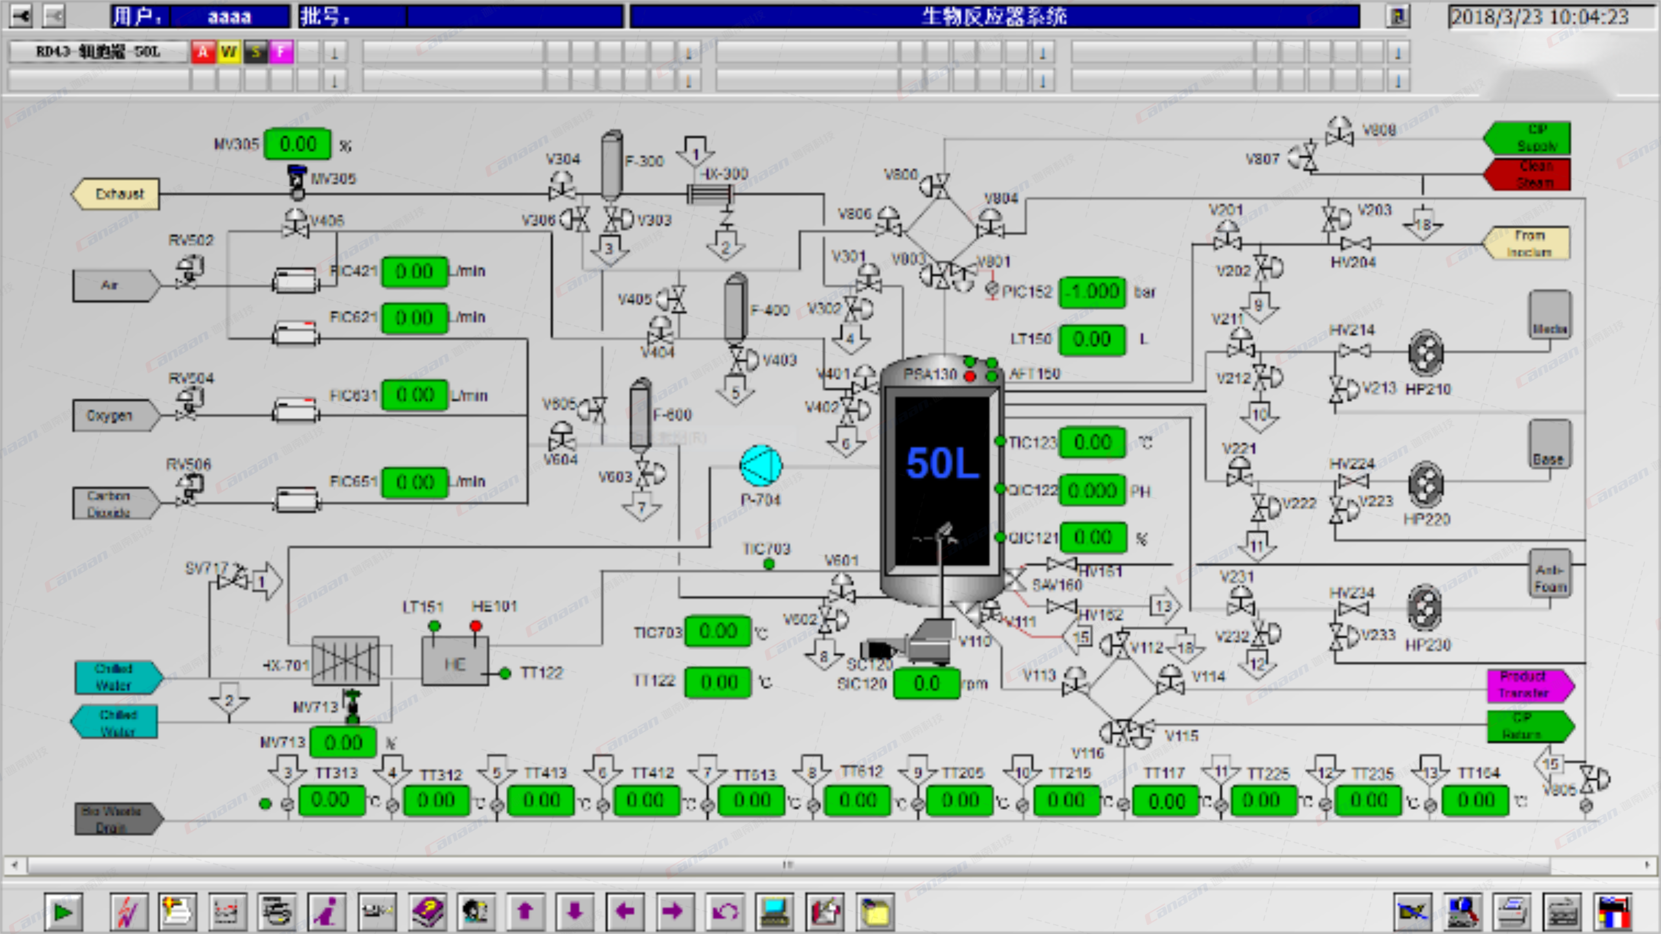Expand the down arrow at far right header row
This screenshot has width=1661, height=934.
(x=1398, y=53)
